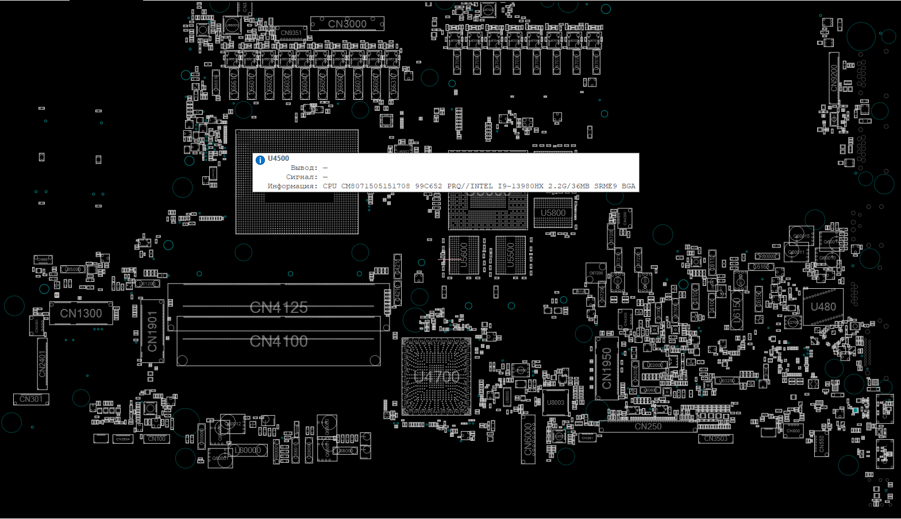The width and height of the screenshot is (901, 519).
Task: Click the CN1901 vertical connector
Action: pos(152,331)
